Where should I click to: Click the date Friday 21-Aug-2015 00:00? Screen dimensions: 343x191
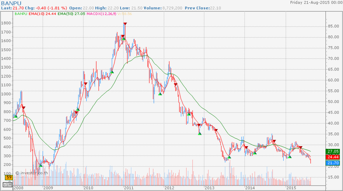tap(316, 3)
